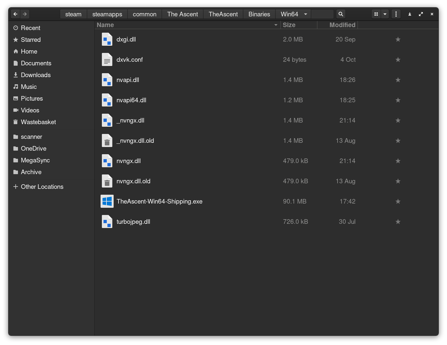Star the nvapi.dll file
This screenshot has height=345, width=447.
click(398, 80)
